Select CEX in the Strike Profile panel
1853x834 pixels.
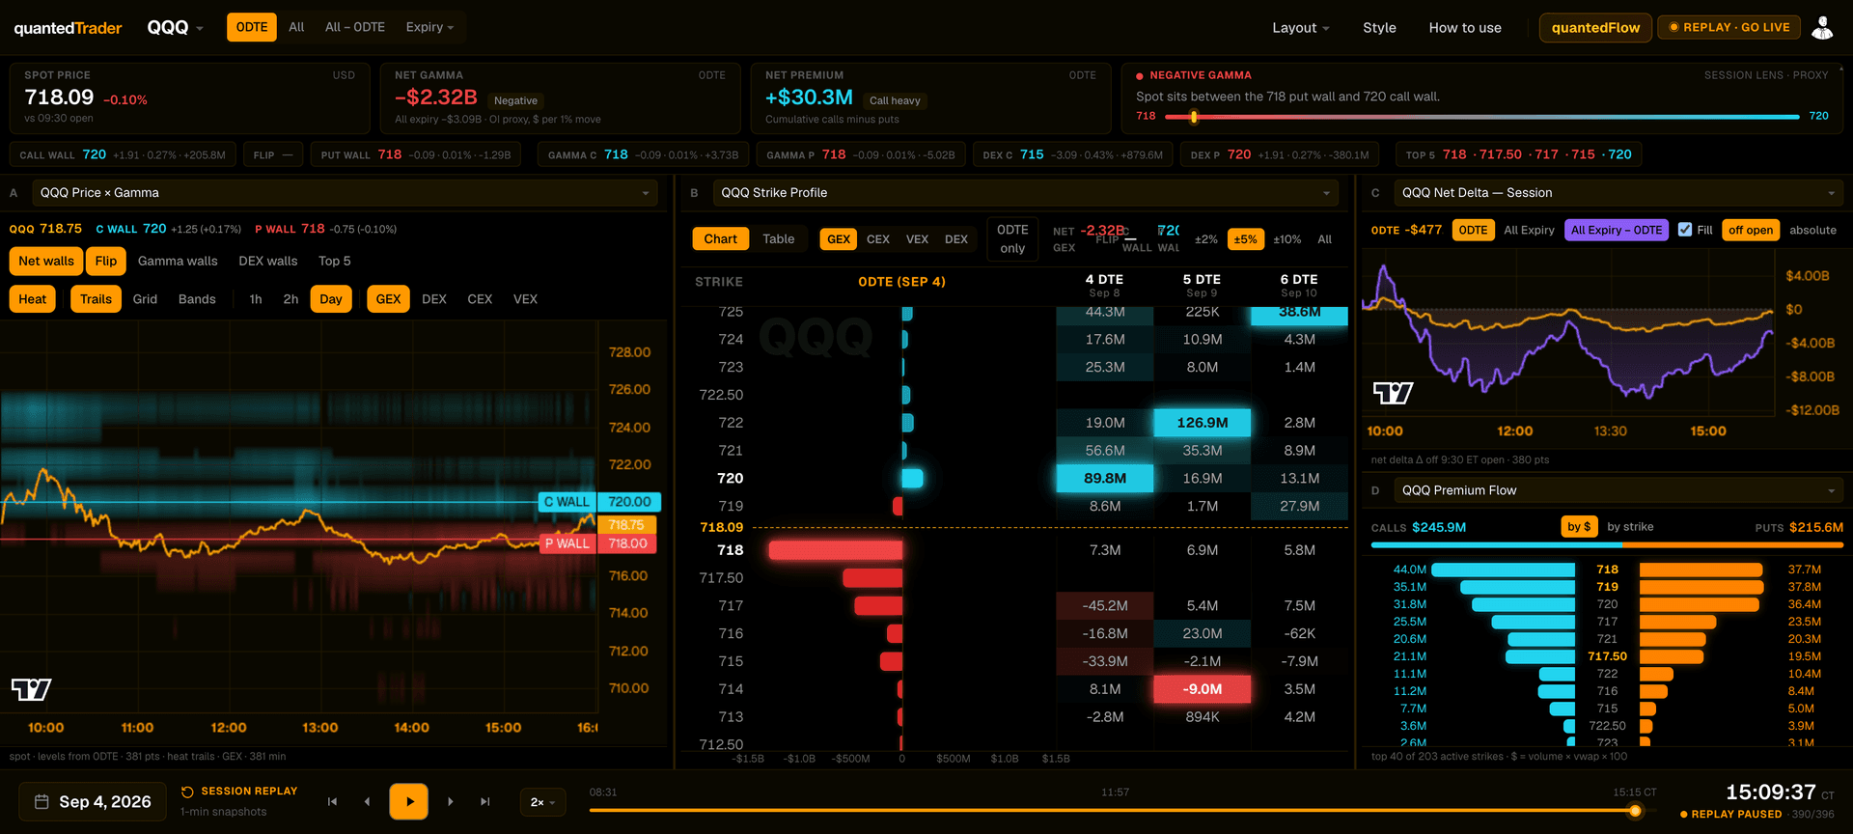[878, 239]
